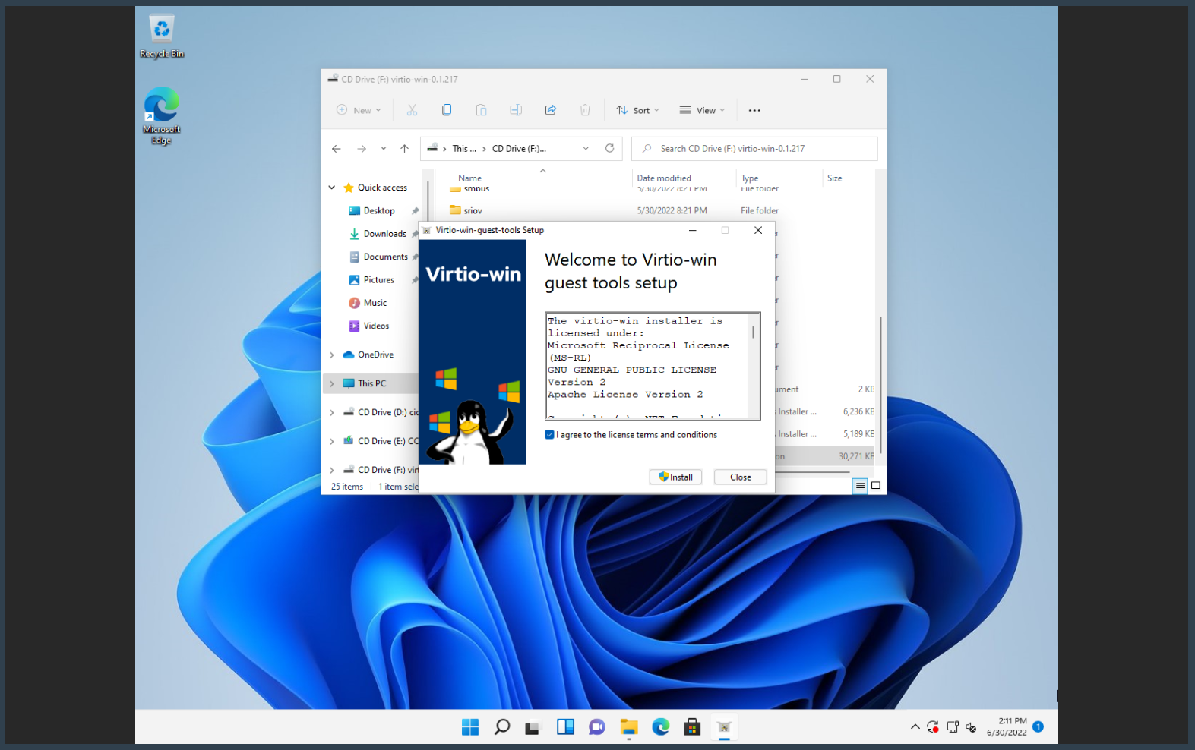
Task: Click the Windows Update tray icon
Action: click(x=933, y=727)
